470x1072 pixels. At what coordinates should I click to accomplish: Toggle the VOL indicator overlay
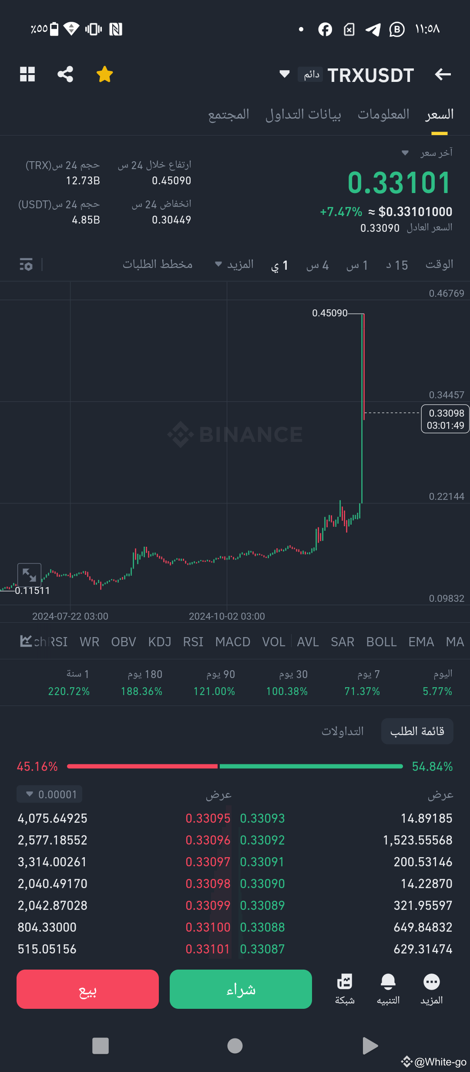click(x=273, y=641)
